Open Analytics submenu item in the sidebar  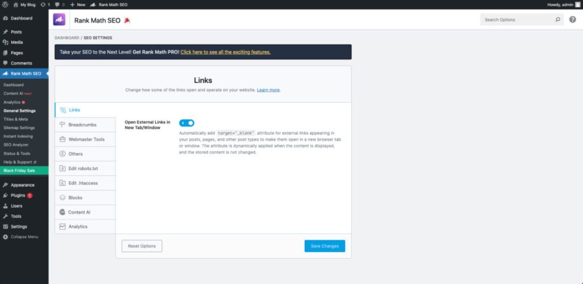[14, 102]
